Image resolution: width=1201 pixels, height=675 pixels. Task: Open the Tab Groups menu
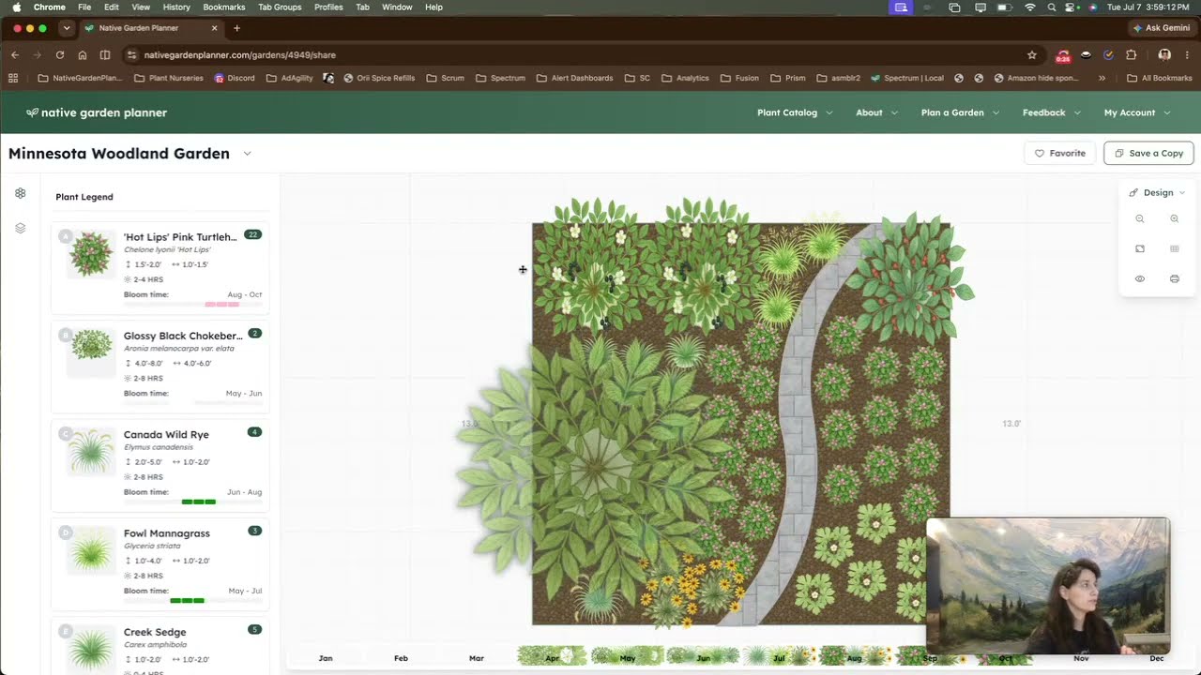[x=280, y=7]
